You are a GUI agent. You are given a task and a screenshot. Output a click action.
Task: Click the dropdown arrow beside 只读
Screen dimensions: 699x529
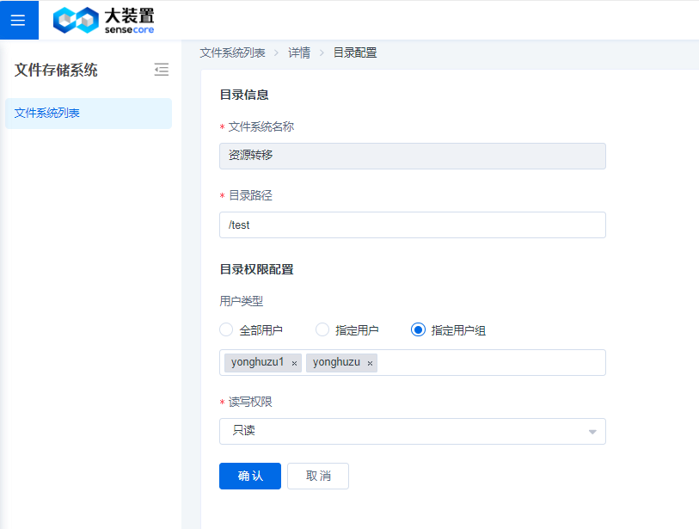[592, 431]
